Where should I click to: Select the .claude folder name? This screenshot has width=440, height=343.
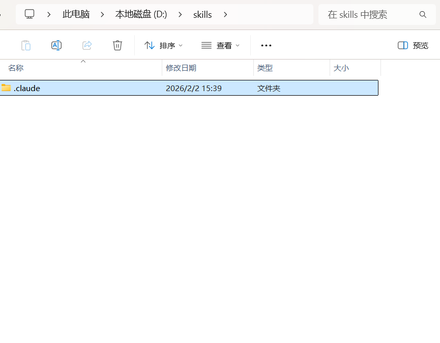(x=27, y=88)
